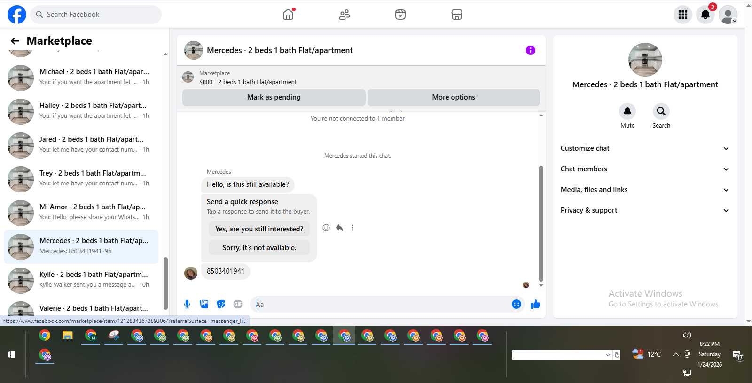Open the Windows Start button
The width and height of the screenshot is (752, 383).
pos(11,354)
